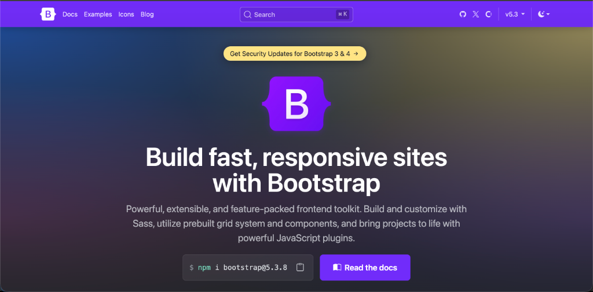Screen dimensions: 593x292
Task: Expand the v5.3 version dropdown
Action: point(515,14)
